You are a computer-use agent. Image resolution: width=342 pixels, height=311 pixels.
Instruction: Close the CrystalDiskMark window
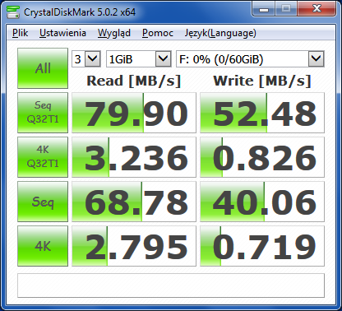tap(317, 9)
